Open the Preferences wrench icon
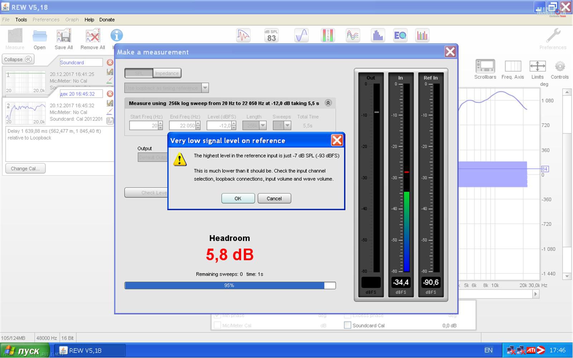This screenshot has width=573, height=358. [553, 35]
